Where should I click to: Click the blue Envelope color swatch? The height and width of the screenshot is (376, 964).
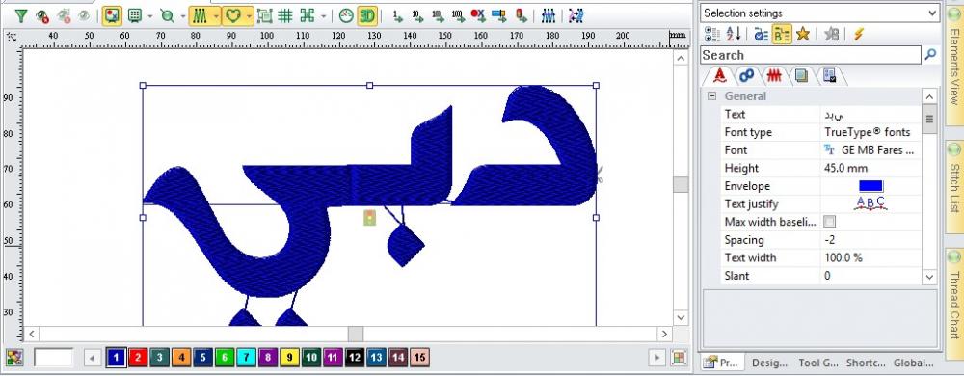pos(871,186)
